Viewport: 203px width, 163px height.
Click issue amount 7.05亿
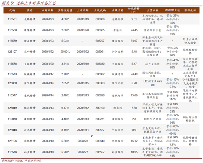point(65,83)
